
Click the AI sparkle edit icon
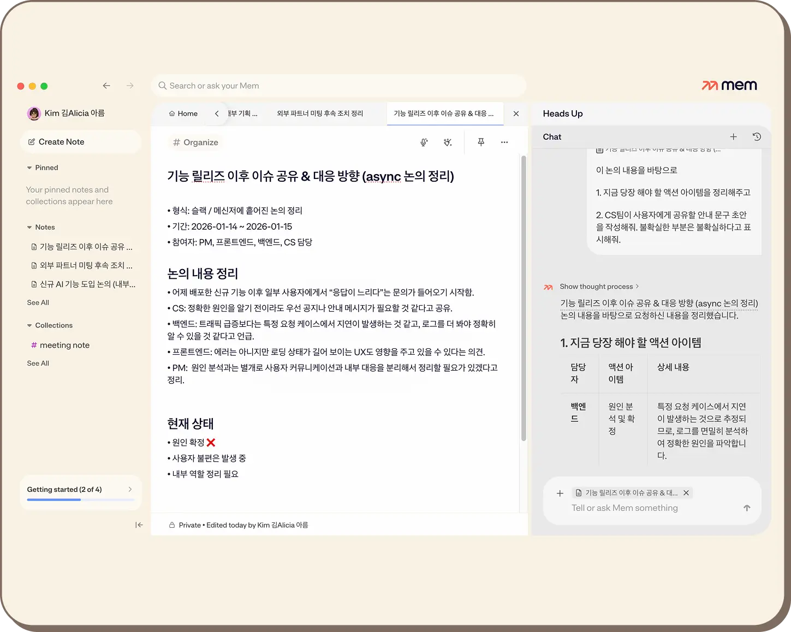tap(448, 142)
